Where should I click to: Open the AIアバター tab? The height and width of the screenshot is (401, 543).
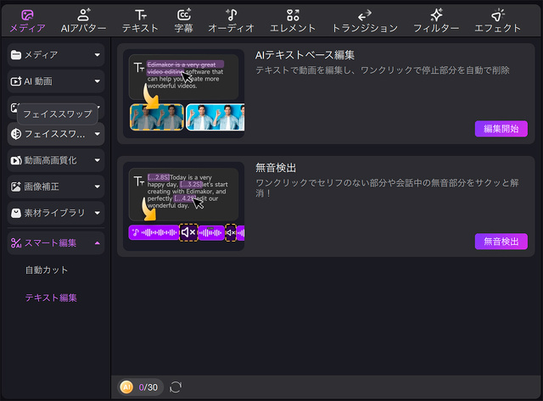pyautogui.click(x=83, y=21)
